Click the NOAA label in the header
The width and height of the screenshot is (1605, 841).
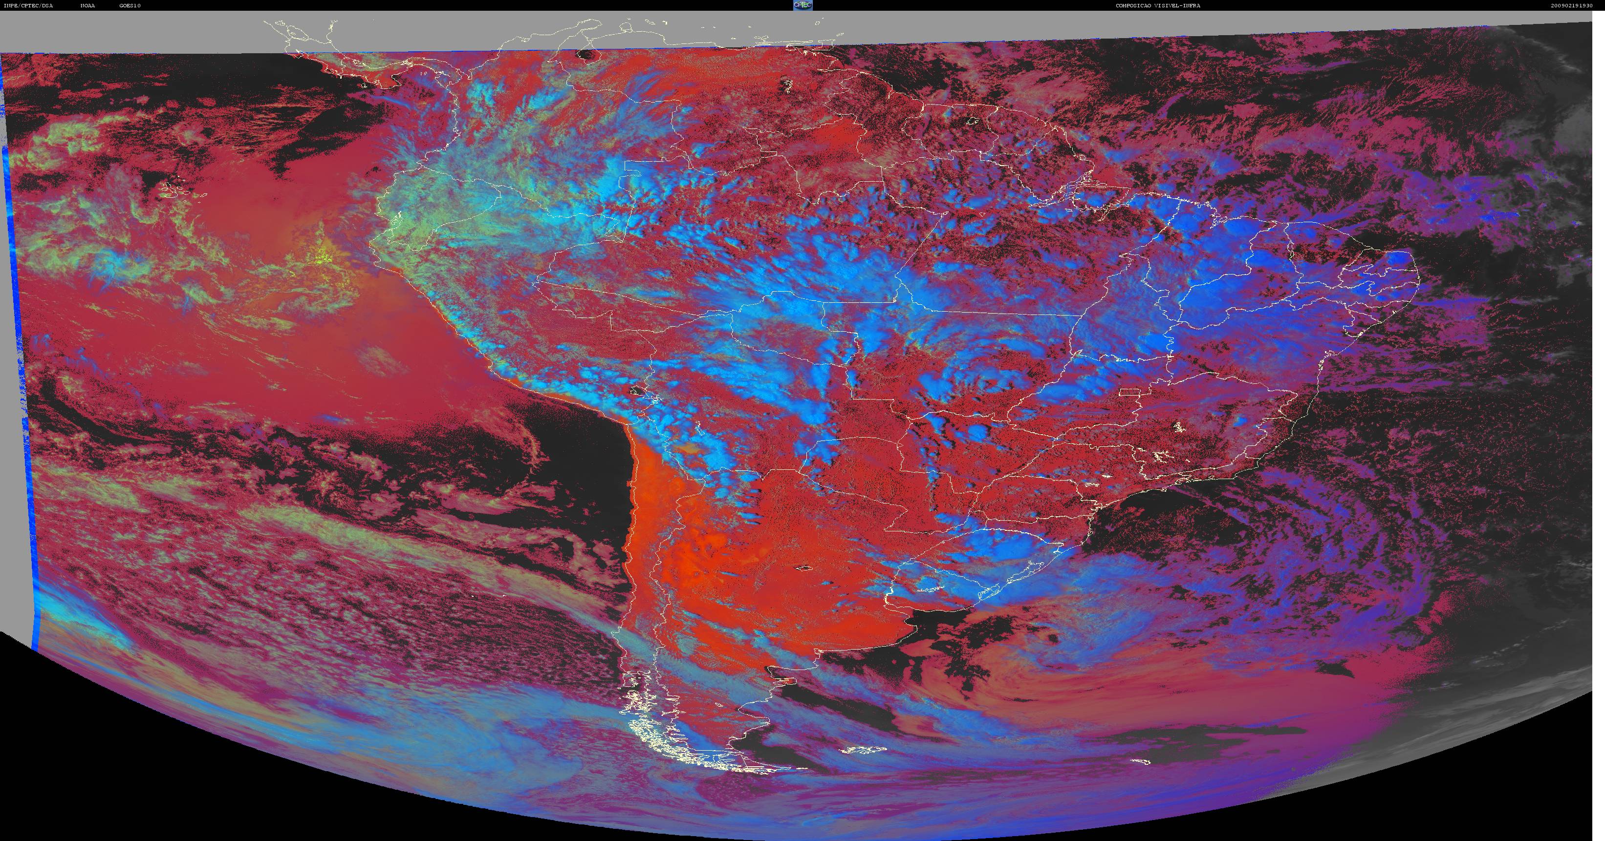tap(88, 5)
